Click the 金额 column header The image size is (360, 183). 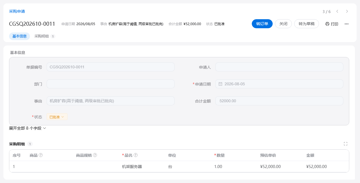(x=310, y=155)
